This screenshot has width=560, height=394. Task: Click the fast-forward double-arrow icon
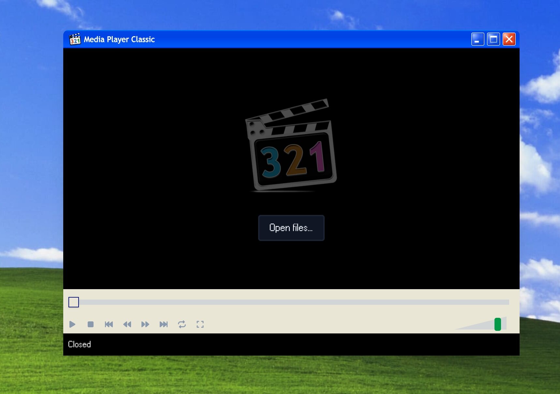145,324
